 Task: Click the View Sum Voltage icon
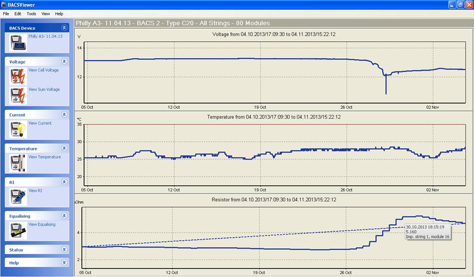[x=18, y=96]
